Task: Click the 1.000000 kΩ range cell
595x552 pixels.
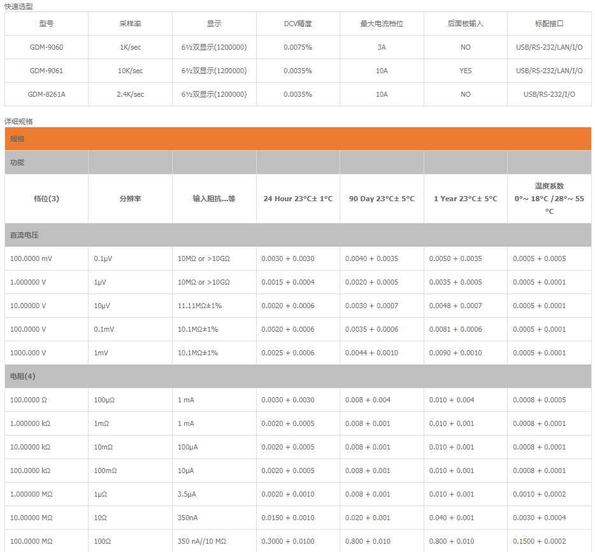Action: pos(47,423)
